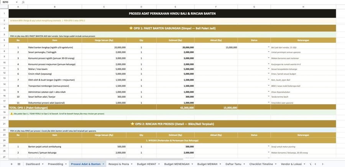Select the harga value 300,000 for Sesari kelihan
Viewport: 345px width, 167px height.
(x=104, y=97)
